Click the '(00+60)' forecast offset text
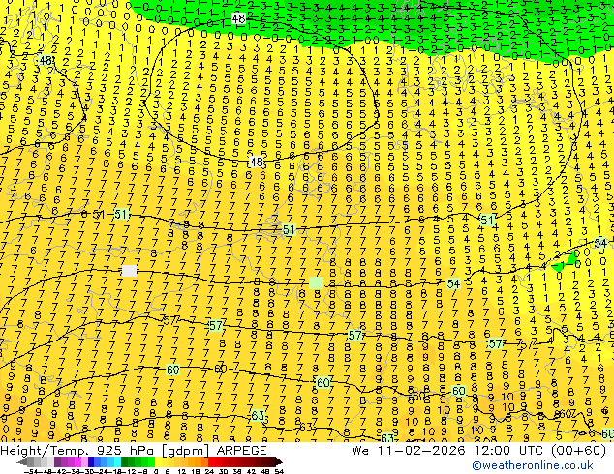This screenshot has height=474, width=614. (x=578, y=451)
